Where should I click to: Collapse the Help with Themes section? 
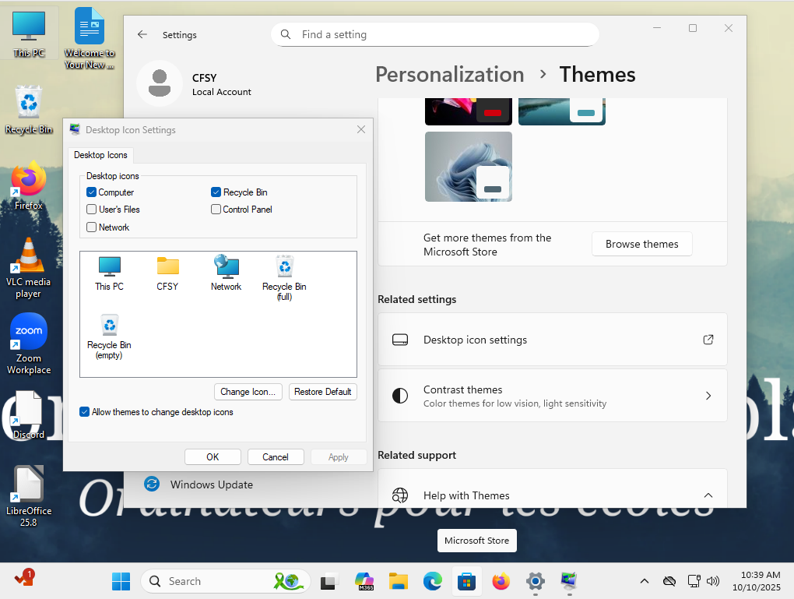708,495
